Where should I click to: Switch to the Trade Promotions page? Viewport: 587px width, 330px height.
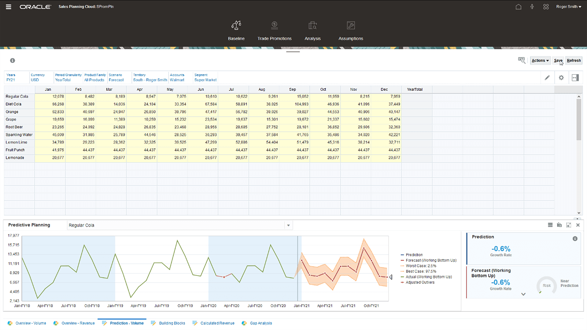[x=274, y=31]
